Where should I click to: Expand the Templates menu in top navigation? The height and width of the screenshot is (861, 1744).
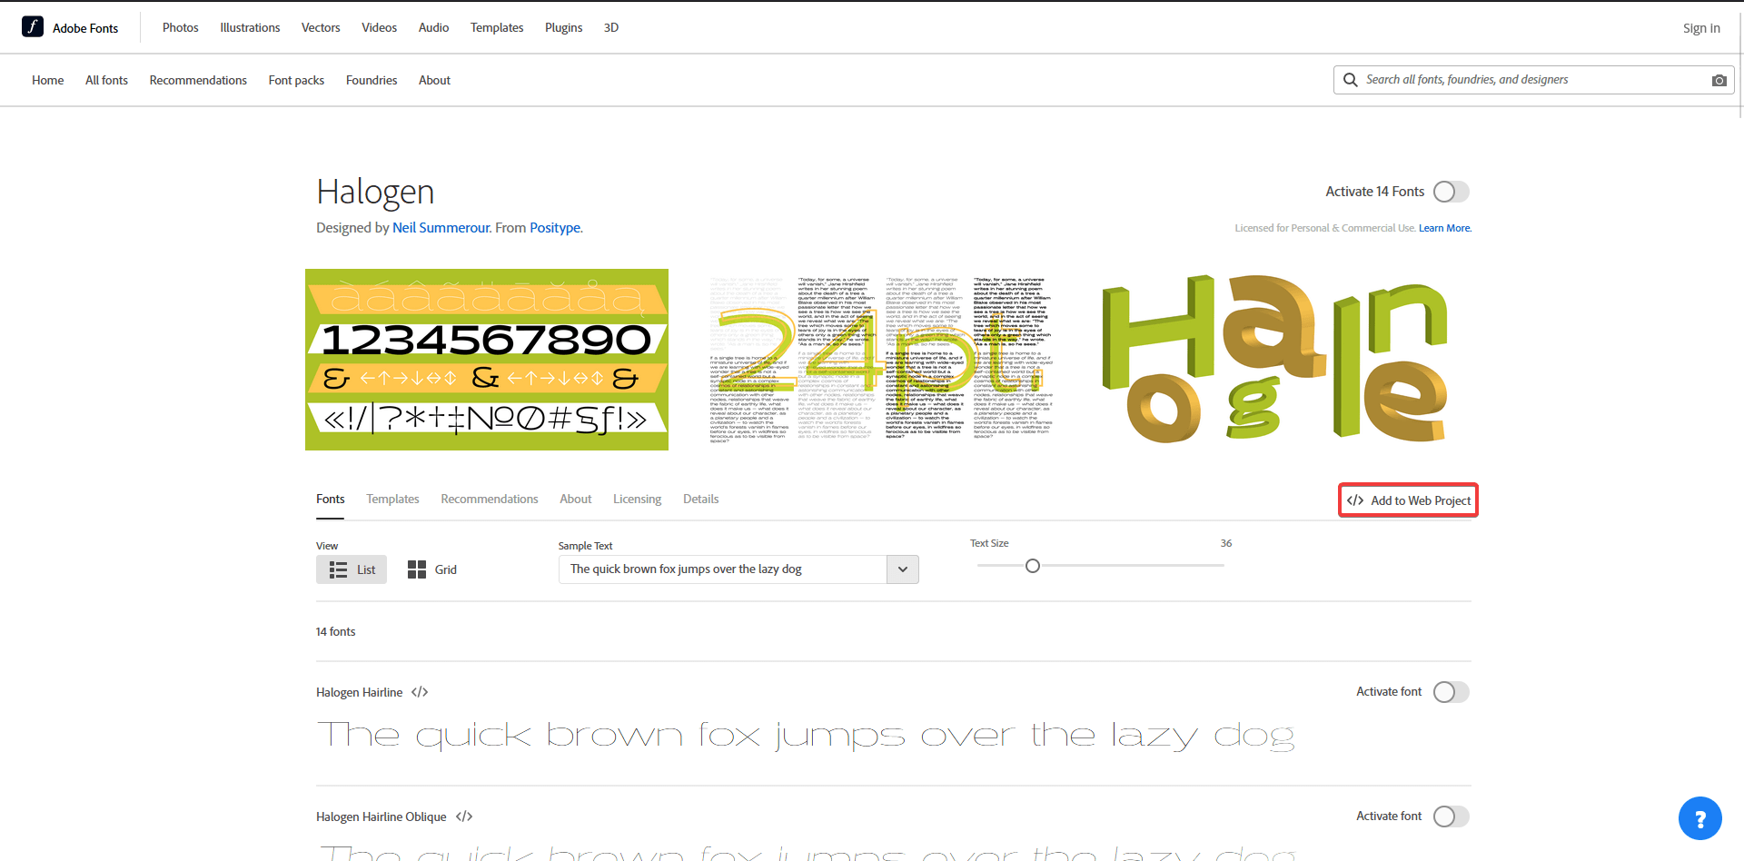click(497, 27)
